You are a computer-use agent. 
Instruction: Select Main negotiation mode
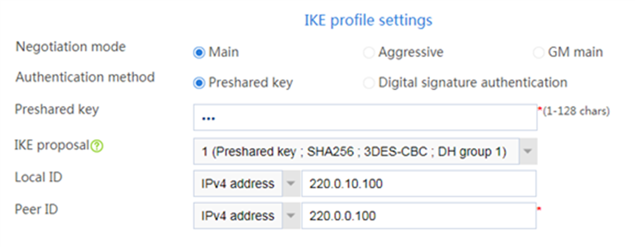[199, 52]
